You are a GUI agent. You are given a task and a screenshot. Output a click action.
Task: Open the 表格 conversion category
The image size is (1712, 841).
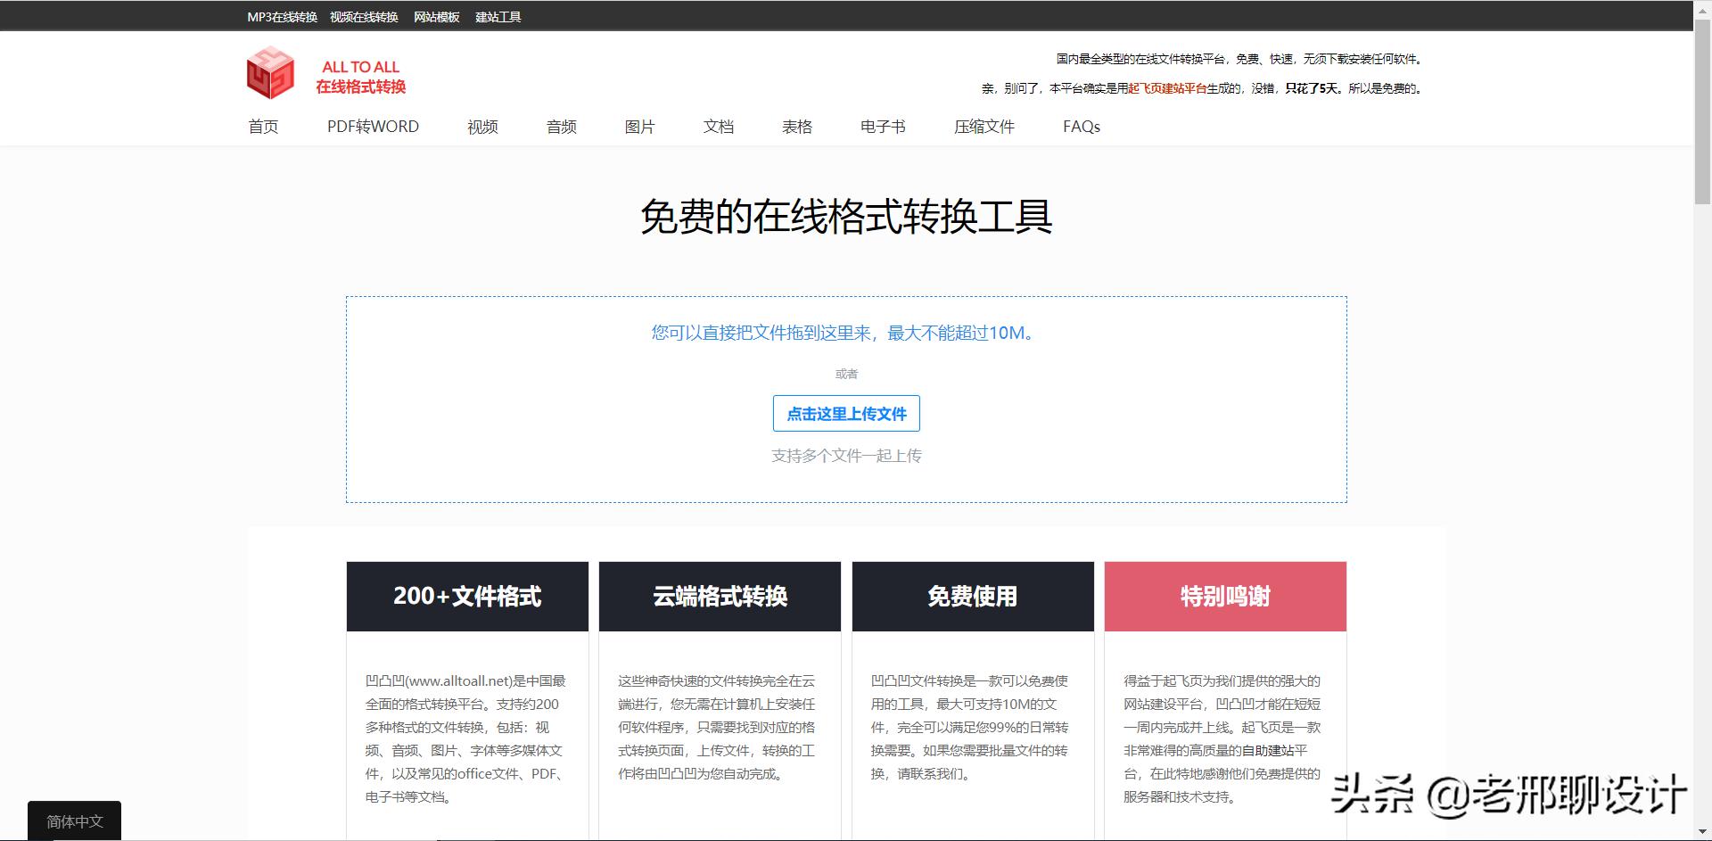797,127
